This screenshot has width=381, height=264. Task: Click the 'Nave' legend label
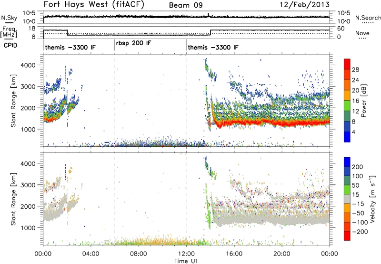(x=362, y=33)
